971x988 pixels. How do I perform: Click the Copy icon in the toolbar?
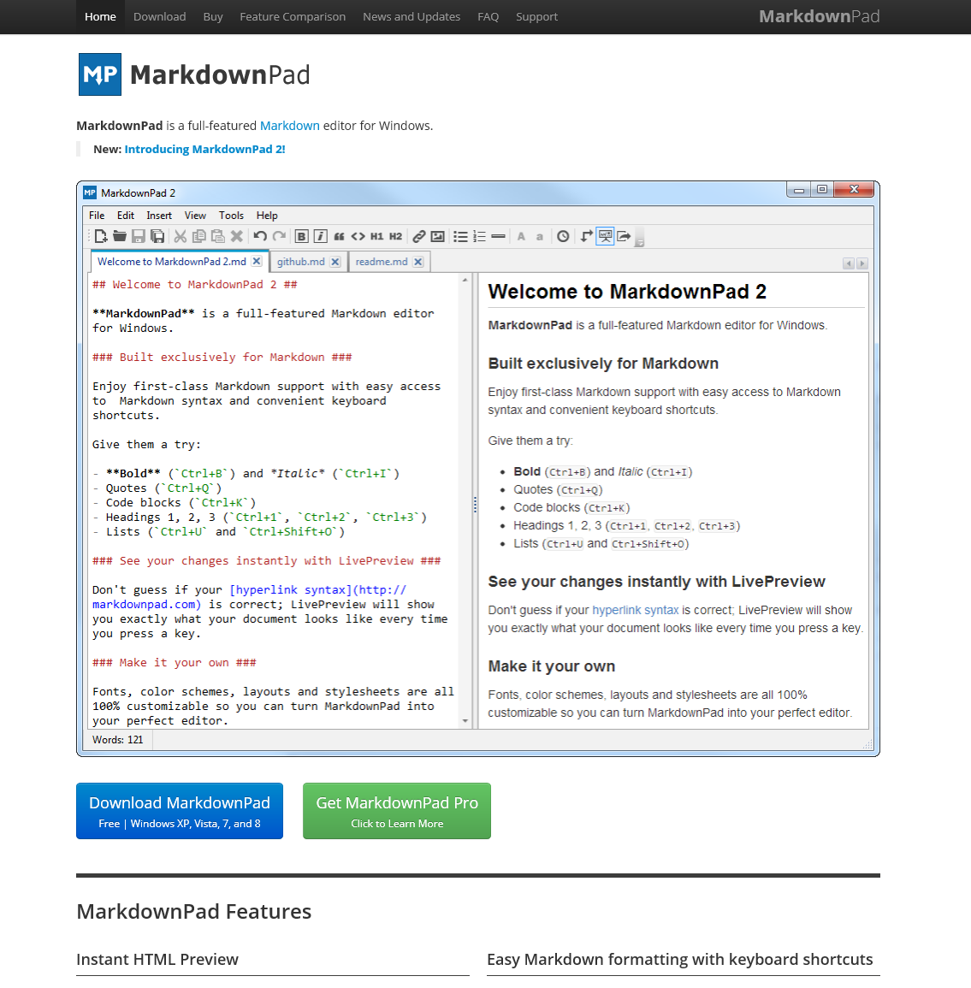[x=199, y=236]
